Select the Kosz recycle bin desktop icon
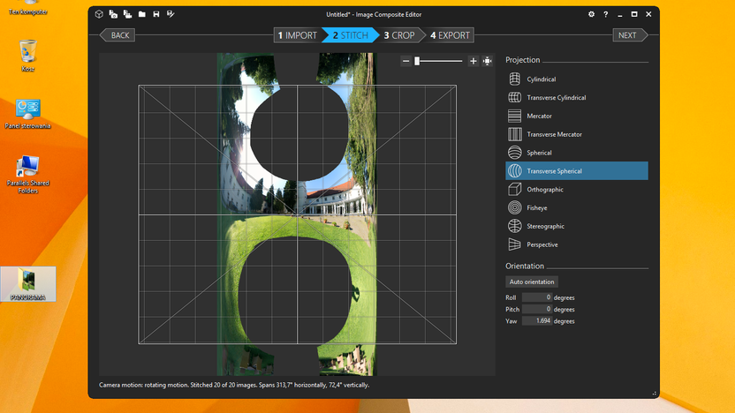 point(27,56)
